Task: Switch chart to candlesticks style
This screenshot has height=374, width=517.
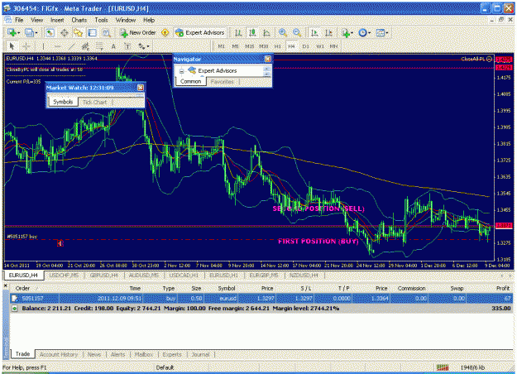Action: pos(252,32)
